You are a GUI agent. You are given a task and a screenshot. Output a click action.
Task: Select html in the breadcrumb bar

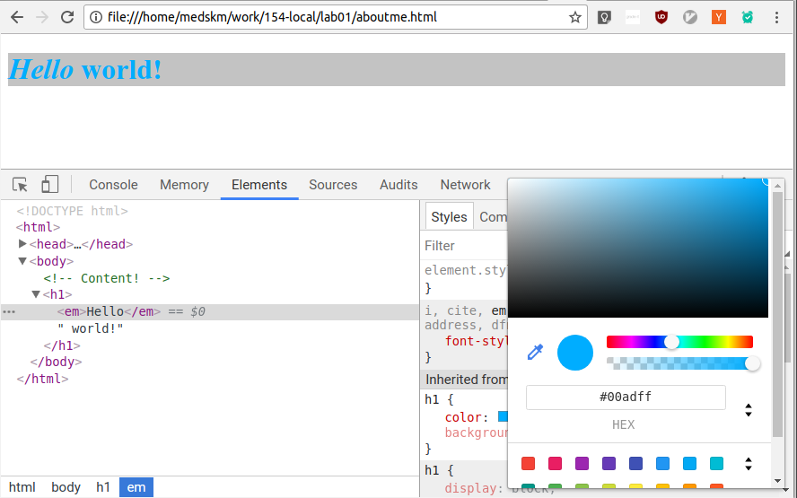22,487
